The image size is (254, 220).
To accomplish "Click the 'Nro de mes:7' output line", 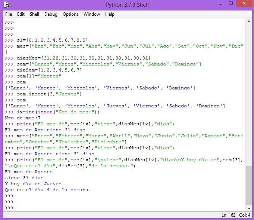I will click(x=23, y=118).
